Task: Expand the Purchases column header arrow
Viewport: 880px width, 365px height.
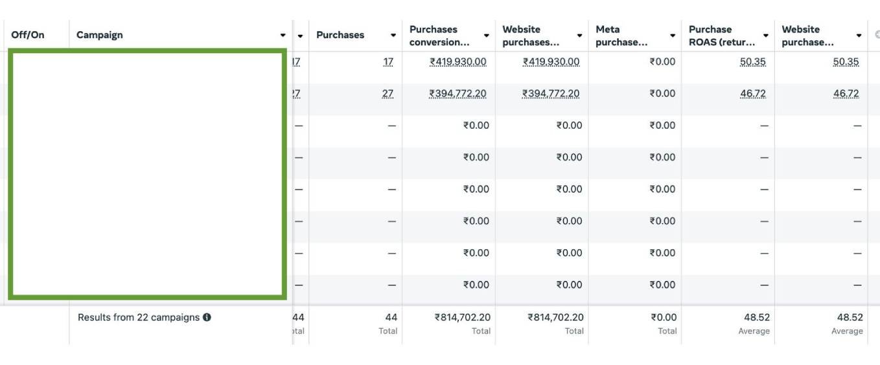Action: (x=393, y=36)
